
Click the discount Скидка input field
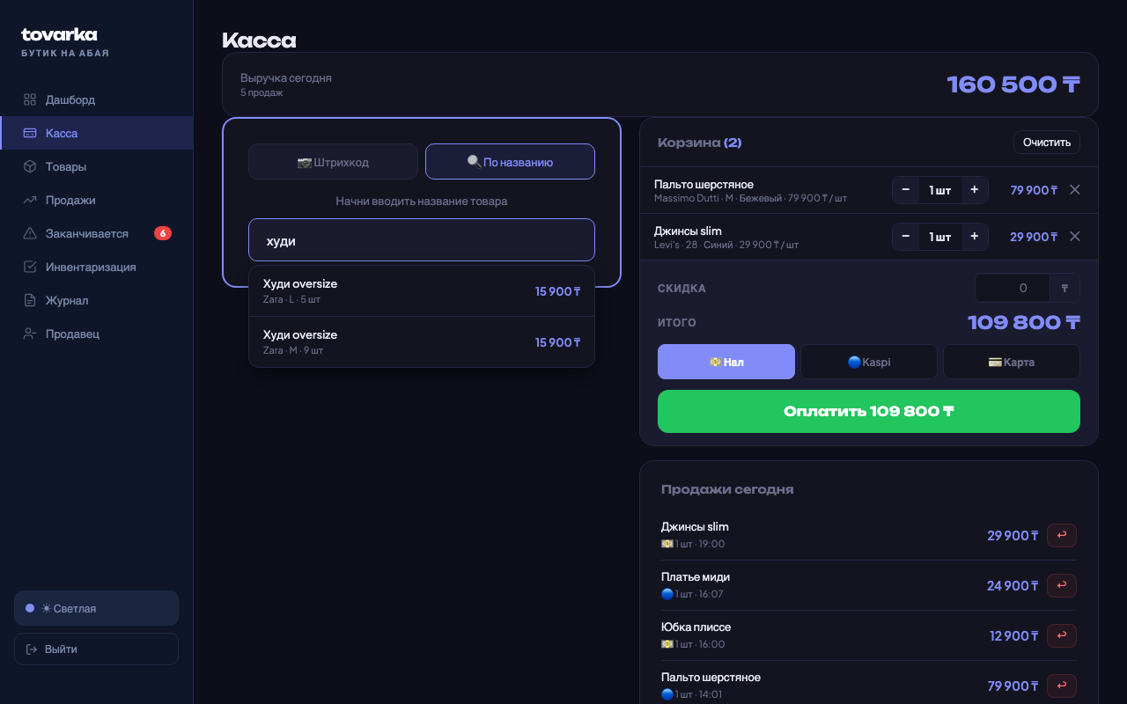point(1013,288)
